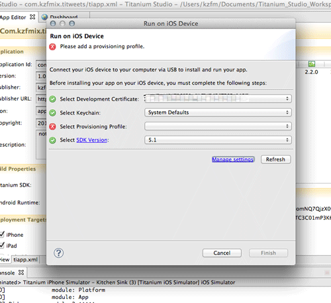Viewport: 331px width, 303px height.
Task: Click the Description text area
Action: 41,144
